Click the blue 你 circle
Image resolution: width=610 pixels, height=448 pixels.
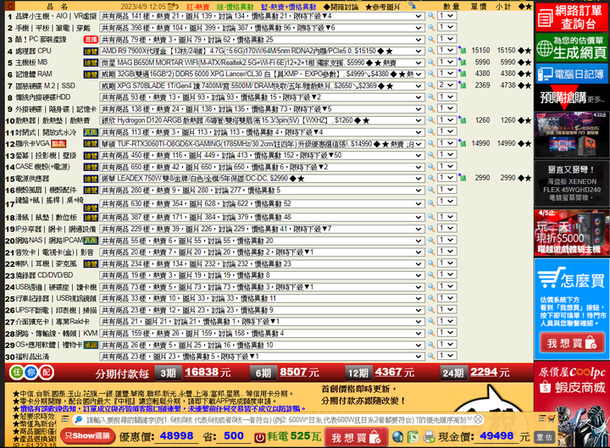(x=31, y=373)
